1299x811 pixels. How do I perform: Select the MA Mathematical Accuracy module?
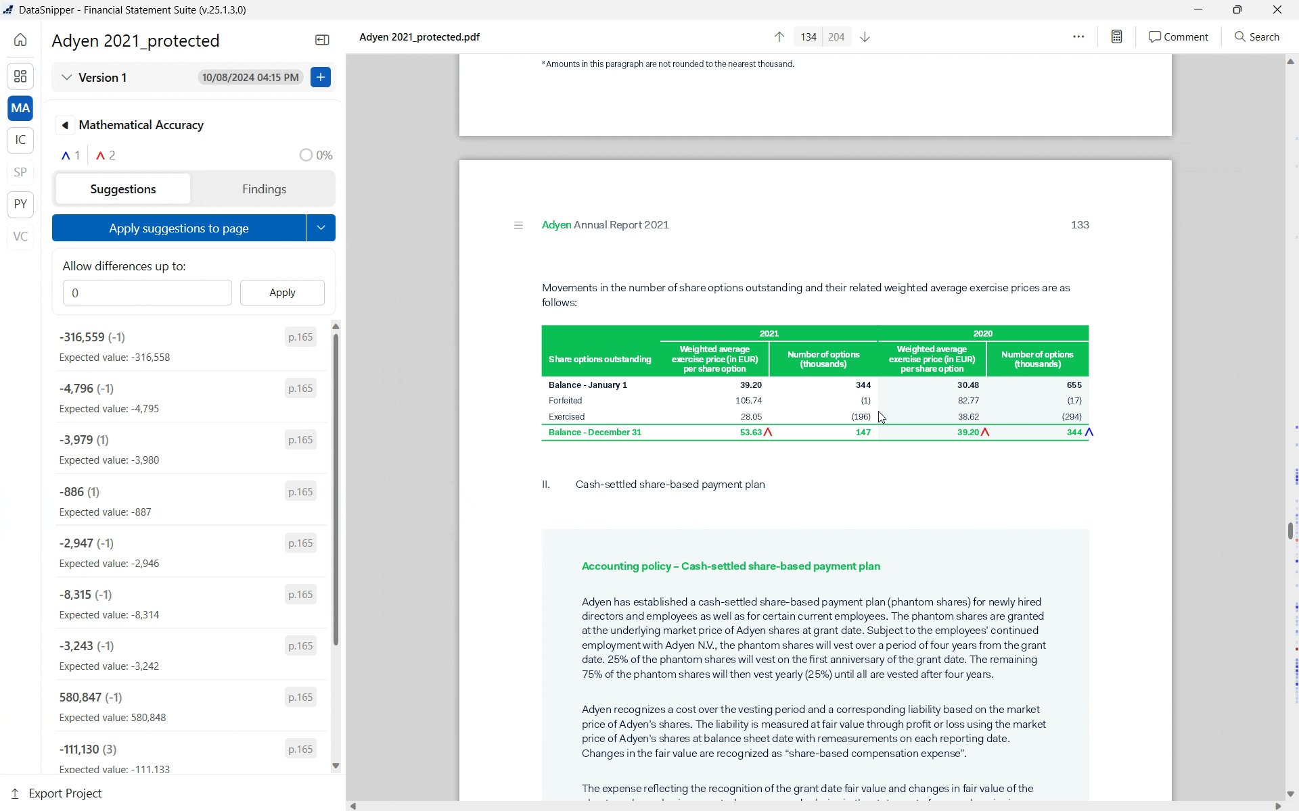[20, 108]
